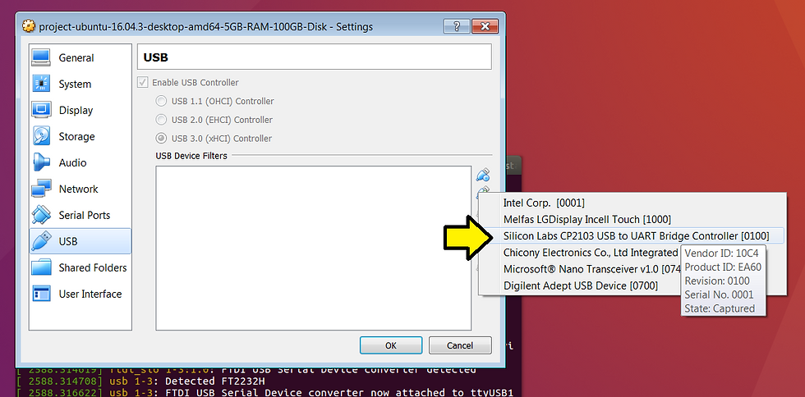Click the help question mark button
805x397 pixels.
[457, 25]
